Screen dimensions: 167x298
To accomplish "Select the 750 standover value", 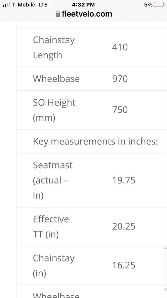I will pos(120,110).
